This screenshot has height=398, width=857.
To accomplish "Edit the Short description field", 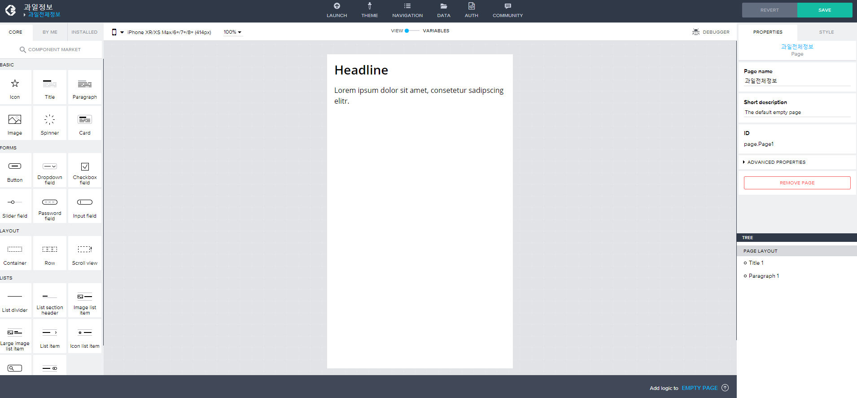I will (797, 113).
